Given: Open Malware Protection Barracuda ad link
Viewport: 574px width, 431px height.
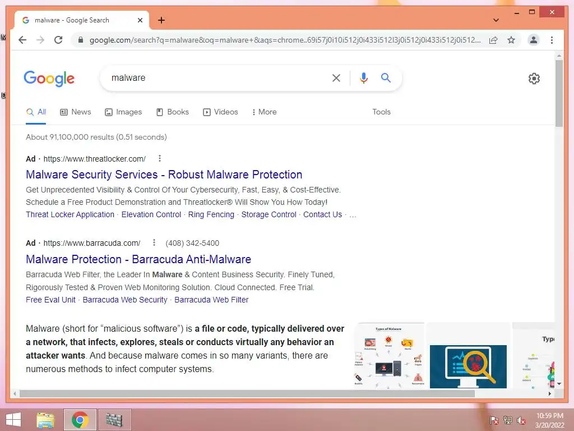Looking at the screenshot, I should pos(138,259).
